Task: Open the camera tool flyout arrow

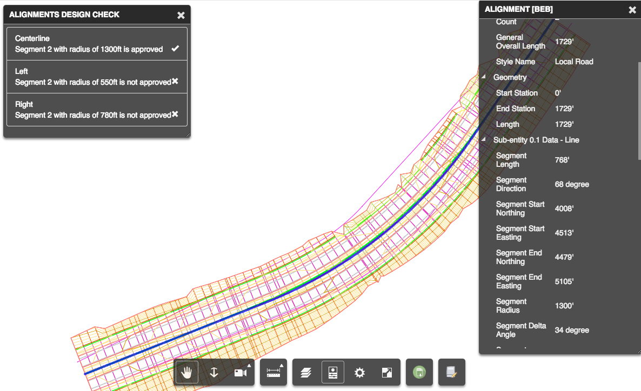Action: pos(250,365)
